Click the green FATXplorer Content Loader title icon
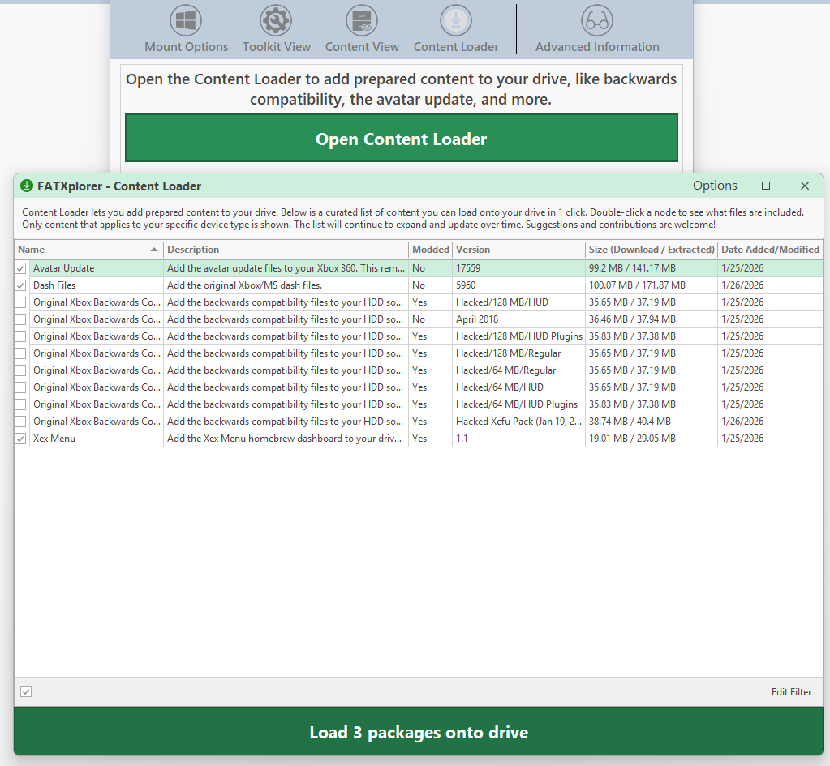 click(27, 186)
